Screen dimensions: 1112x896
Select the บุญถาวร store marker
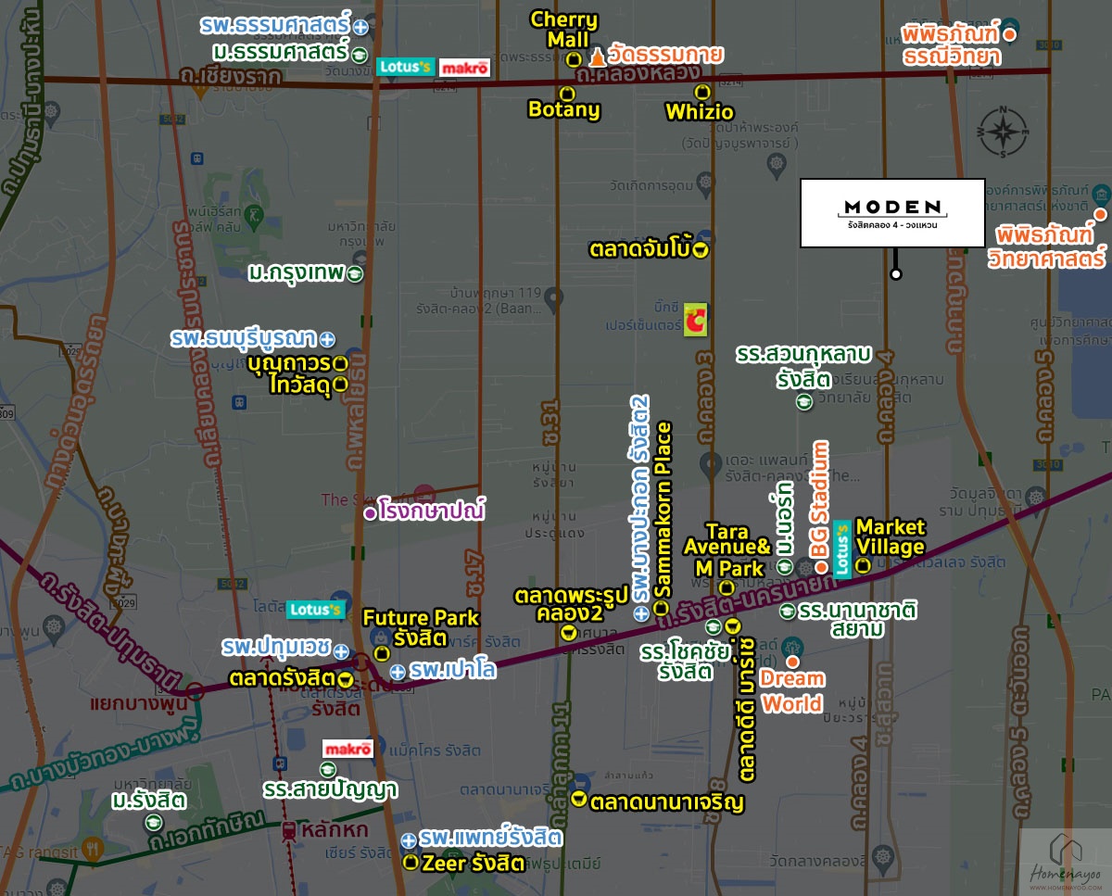(339, 363)
